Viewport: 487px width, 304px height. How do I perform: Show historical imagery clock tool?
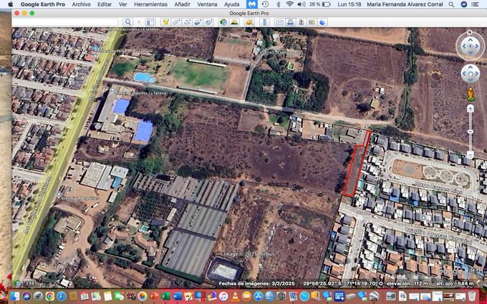[223, 22]
